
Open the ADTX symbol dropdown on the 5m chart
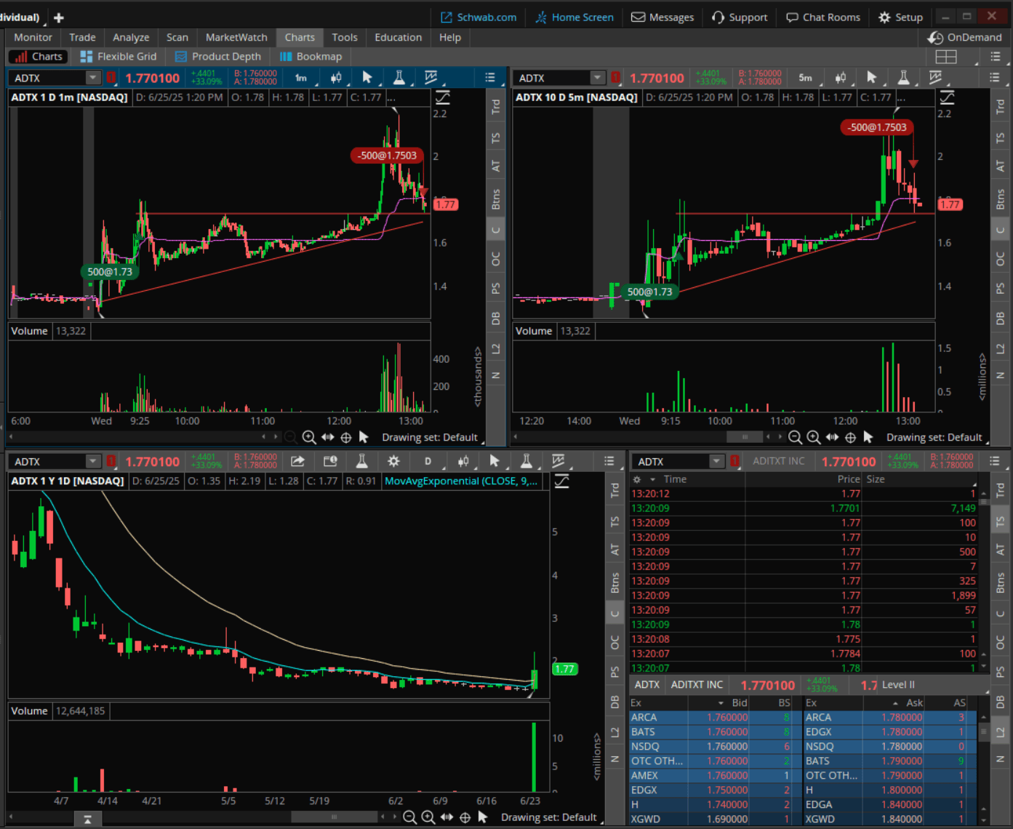pos(597,78)
